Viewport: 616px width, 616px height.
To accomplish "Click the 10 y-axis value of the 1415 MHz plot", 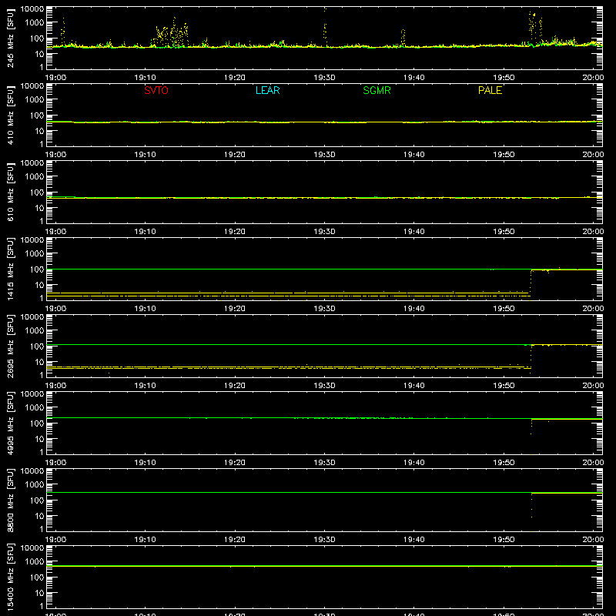I will coord(40,285).
